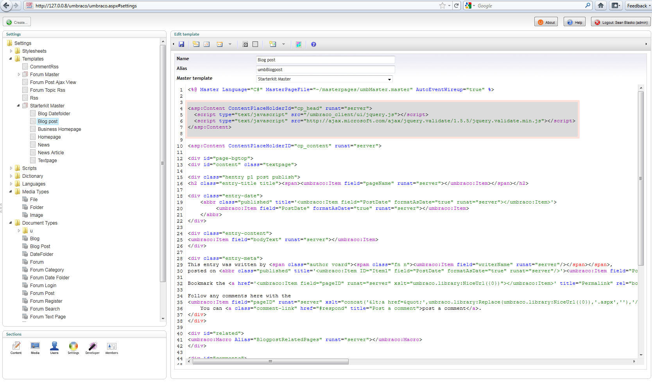Open the Developer section
The width and height of the screenshot is (652, 384).
coord(93,348)
